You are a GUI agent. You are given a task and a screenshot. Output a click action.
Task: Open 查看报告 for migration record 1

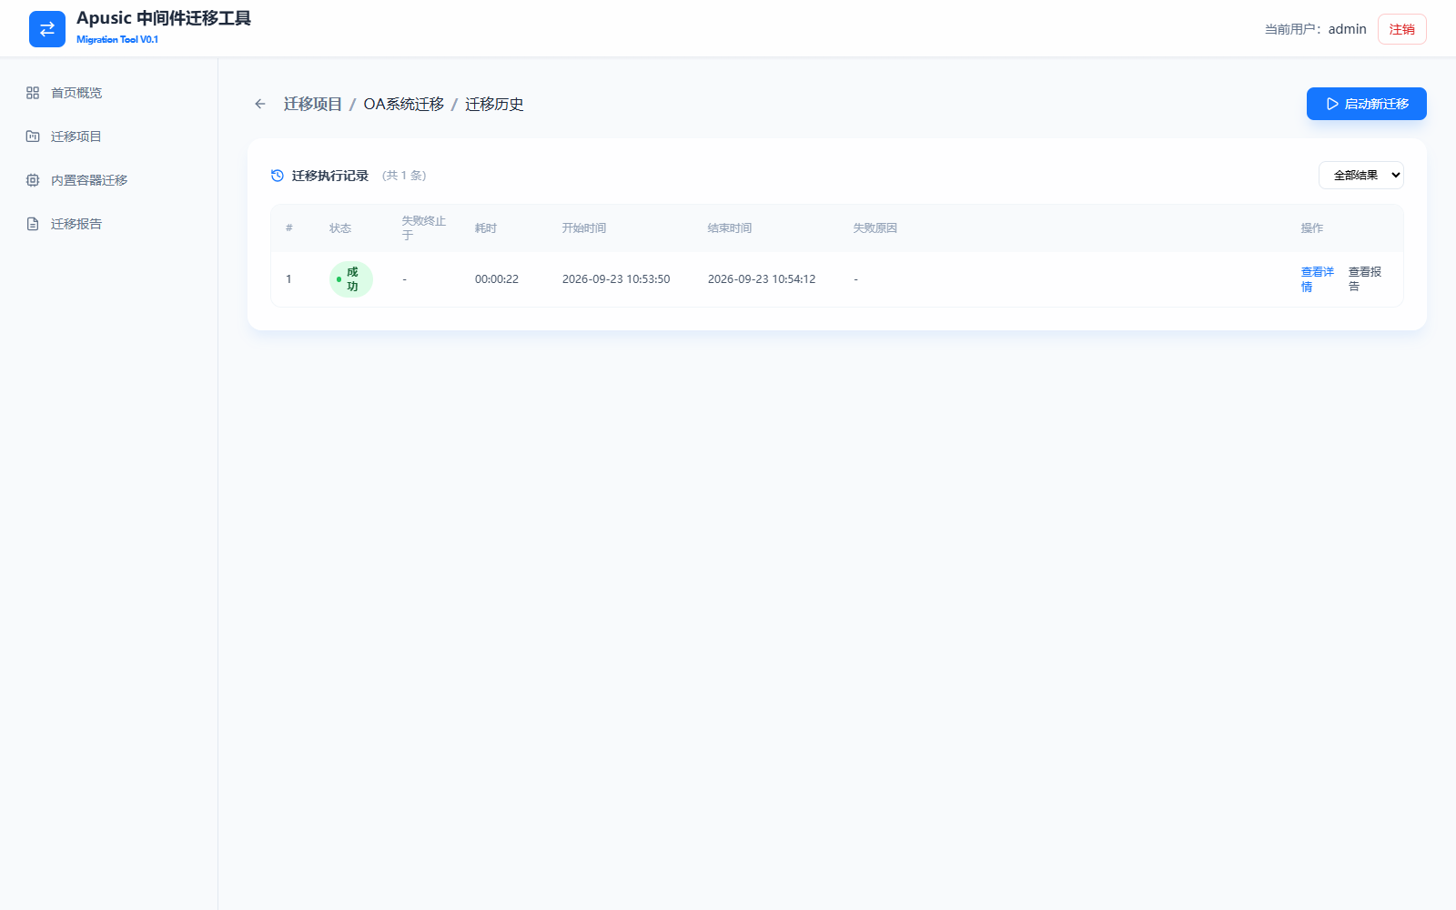point(1364,279)
